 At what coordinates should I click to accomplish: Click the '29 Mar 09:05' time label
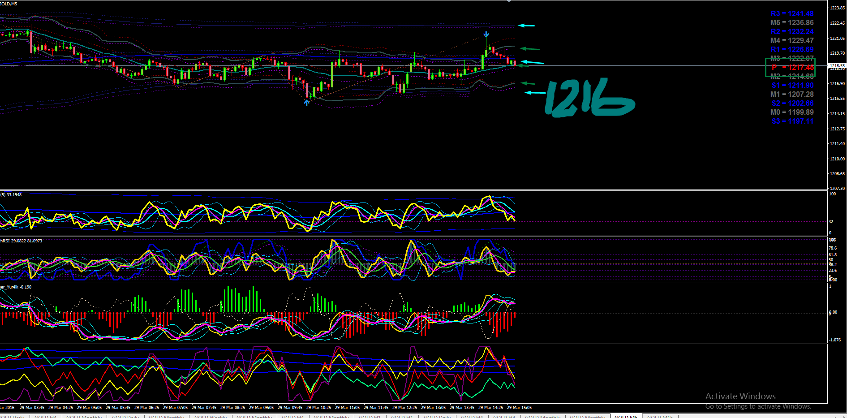point(261,407)
